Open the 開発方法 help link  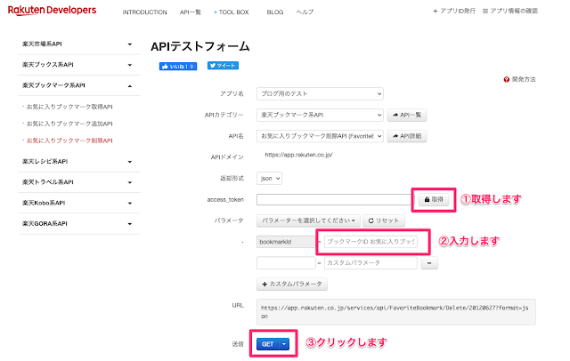point(519,79)
